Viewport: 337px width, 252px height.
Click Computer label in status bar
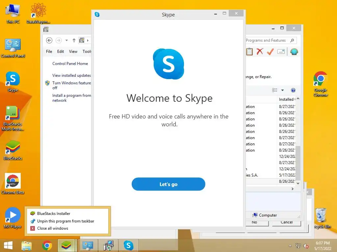click(268, 215)
